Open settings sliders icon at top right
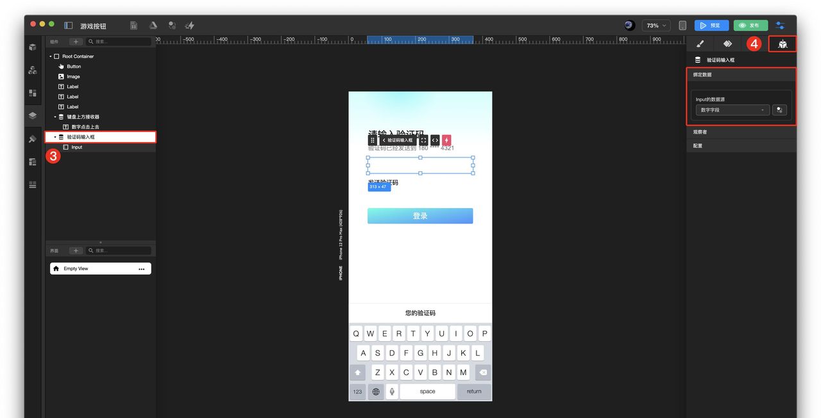The height and width of the screenshot is (418, 821). coord(780,26)
